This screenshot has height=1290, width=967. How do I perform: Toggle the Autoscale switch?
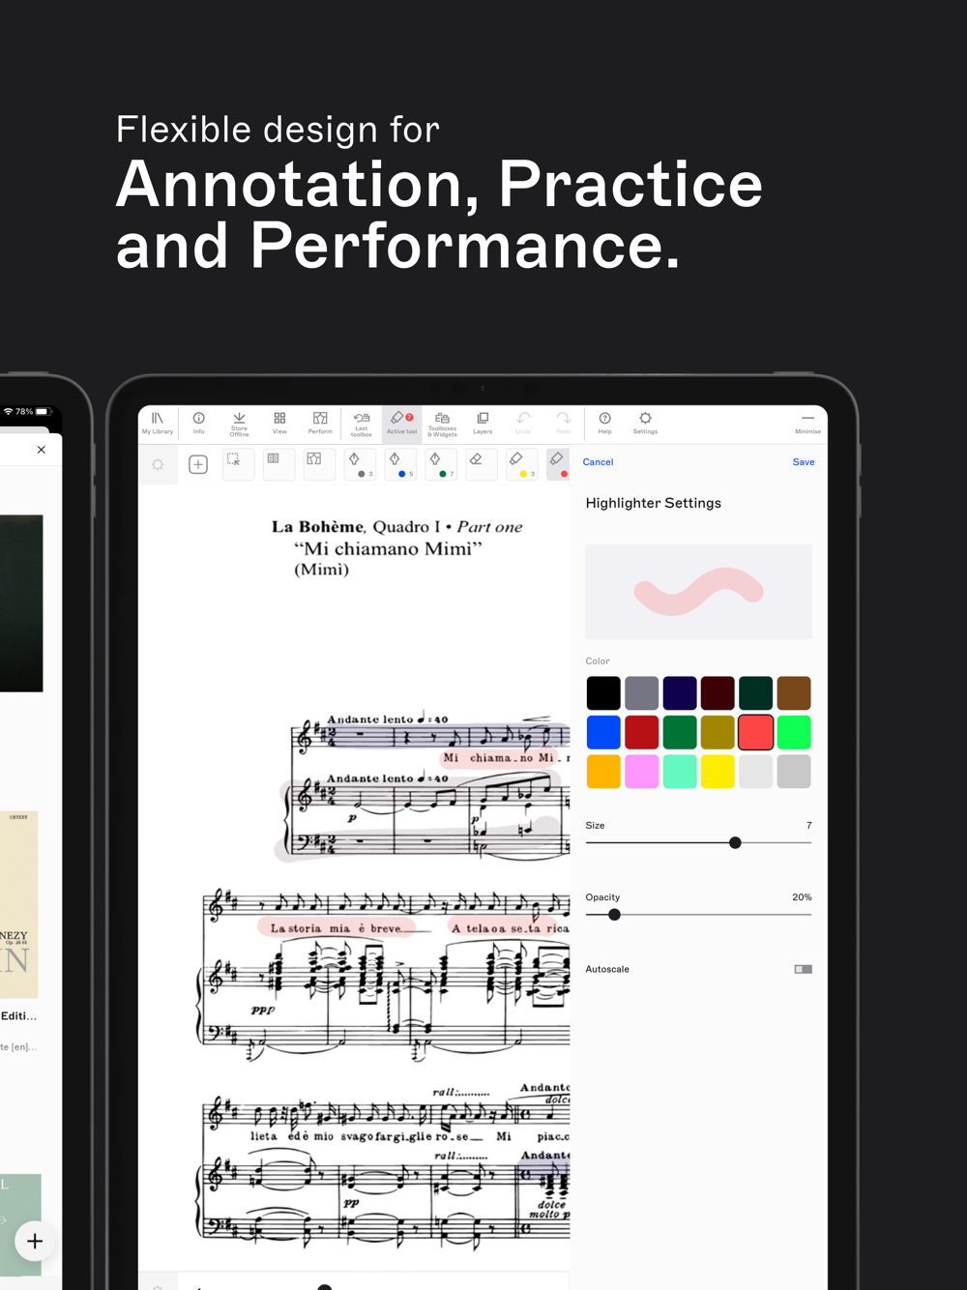(803, 969)
